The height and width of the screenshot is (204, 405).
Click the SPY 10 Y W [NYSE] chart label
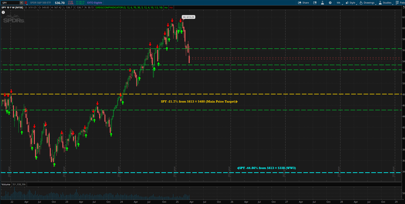pos(12,7)
